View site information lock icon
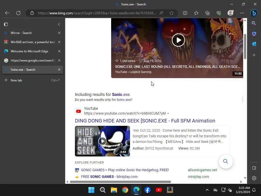Image resolution: width=261 pixels, height=196 pixels. (32, 13)
